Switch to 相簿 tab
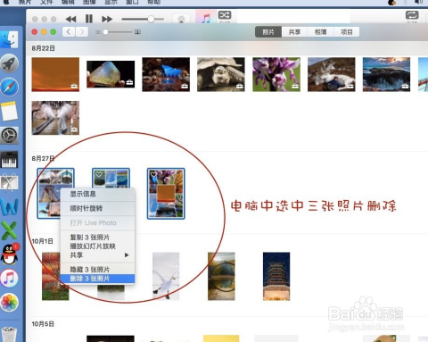This screenshot has height=342, width=428. (320, 32)
